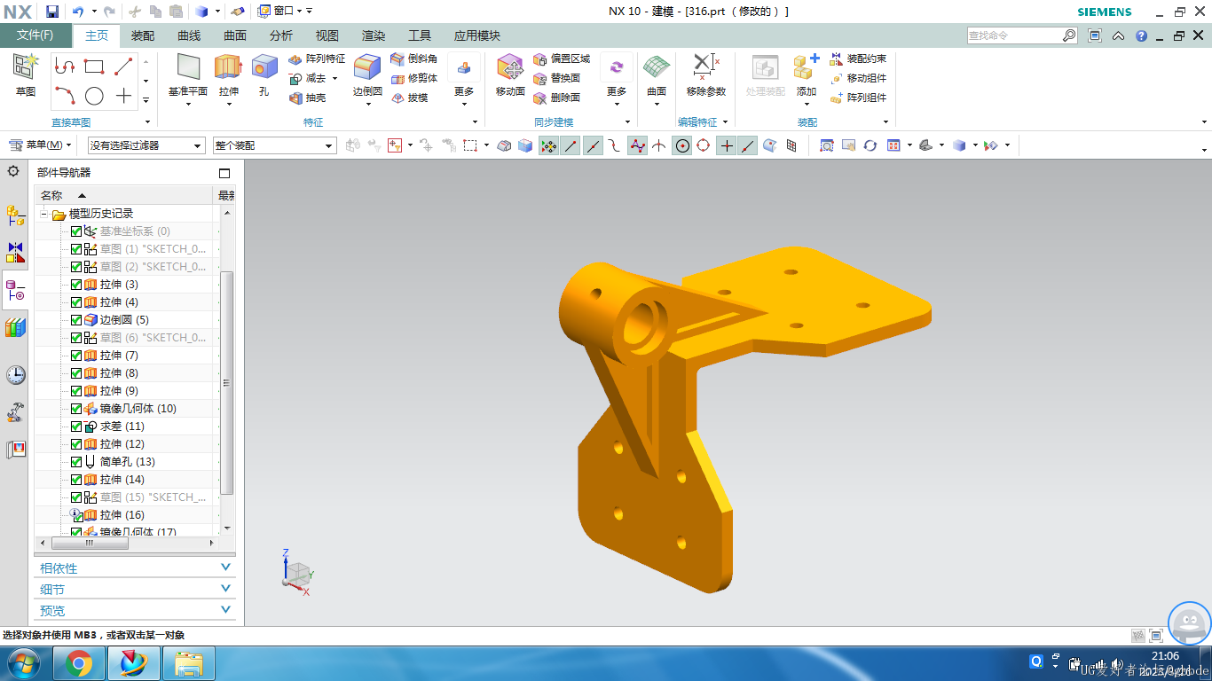This screenshot has width=1212, height=681.
Task: Click the 基准平面 datum plane icon
Action: pyautogui.click(x=188, y=67)
